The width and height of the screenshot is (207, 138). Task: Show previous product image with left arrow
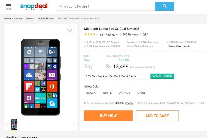7,125
